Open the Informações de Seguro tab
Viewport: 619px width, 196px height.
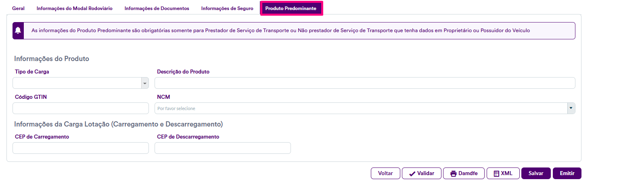coord(227,8)
